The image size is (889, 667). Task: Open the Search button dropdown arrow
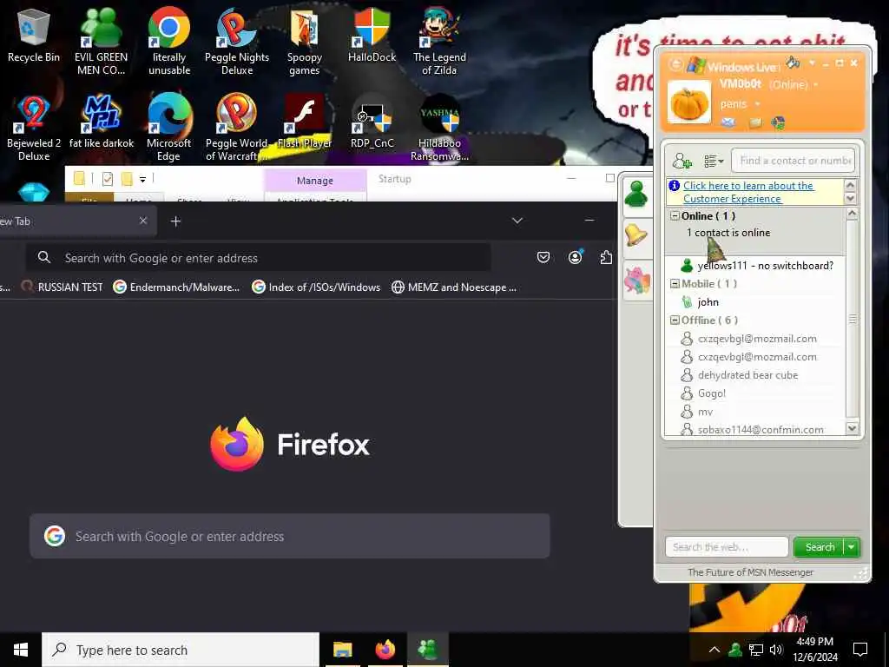click(851, 547)
